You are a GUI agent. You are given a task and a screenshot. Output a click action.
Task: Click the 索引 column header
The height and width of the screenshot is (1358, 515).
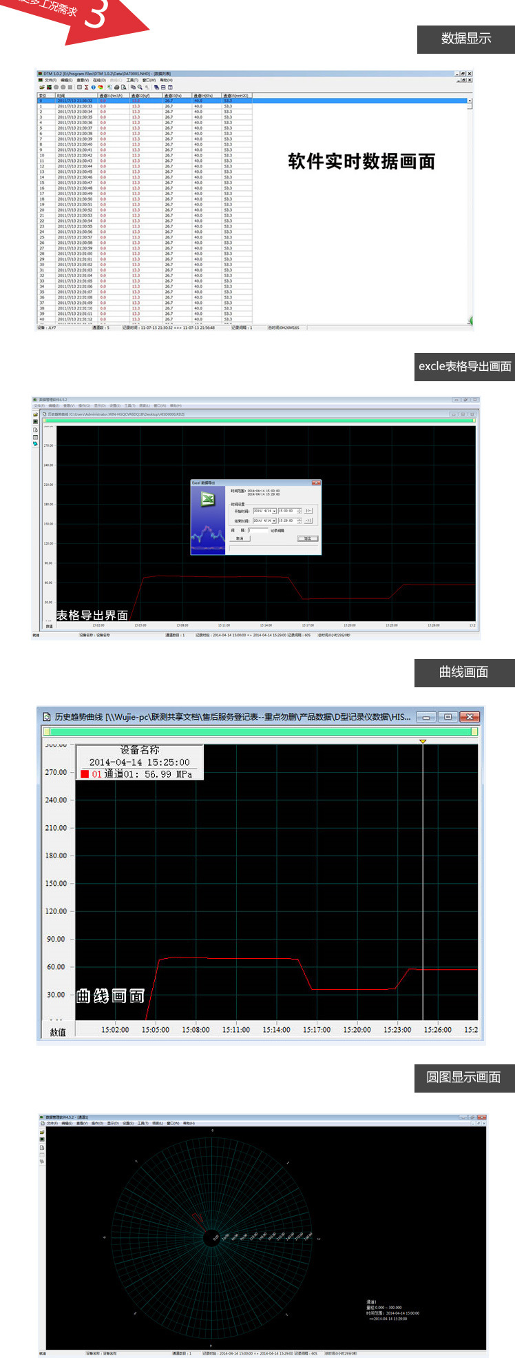(46, 96)
